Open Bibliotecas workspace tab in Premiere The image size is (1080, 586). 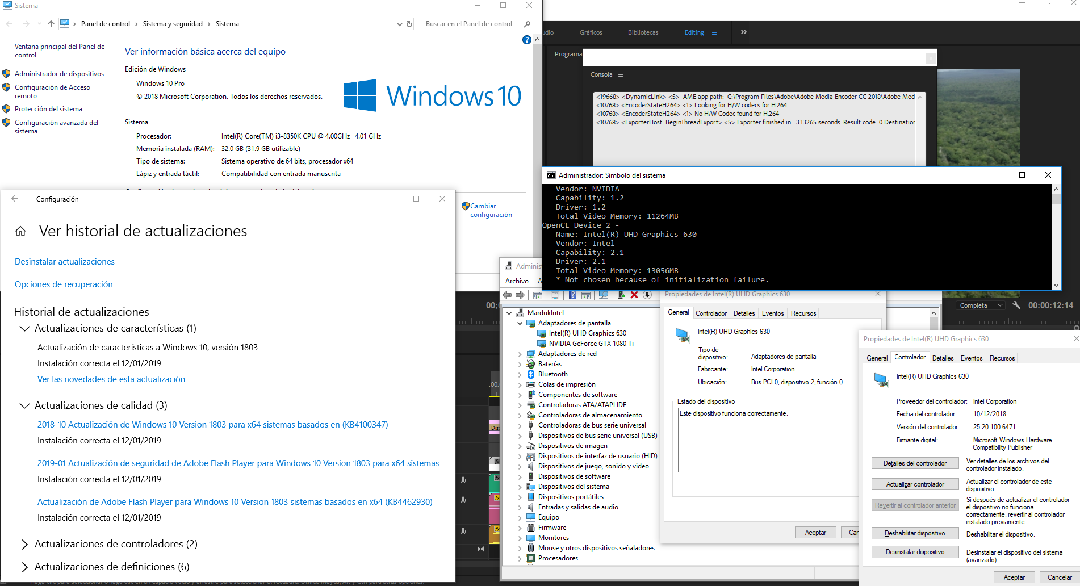click(x=643, y=32)
